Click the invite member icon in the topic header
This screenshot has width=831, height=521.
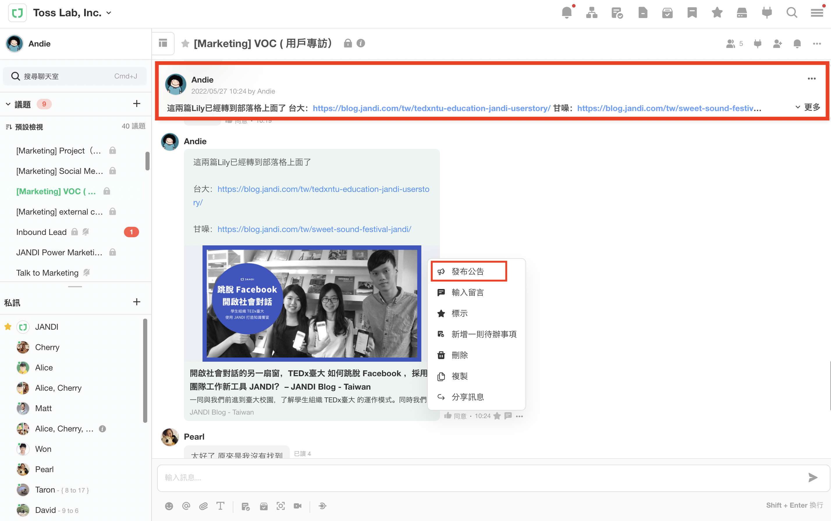[777, 44]
